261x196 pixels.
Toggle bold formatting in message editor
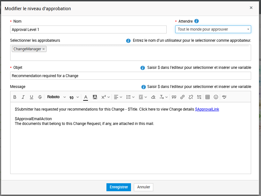click(15, 97)
